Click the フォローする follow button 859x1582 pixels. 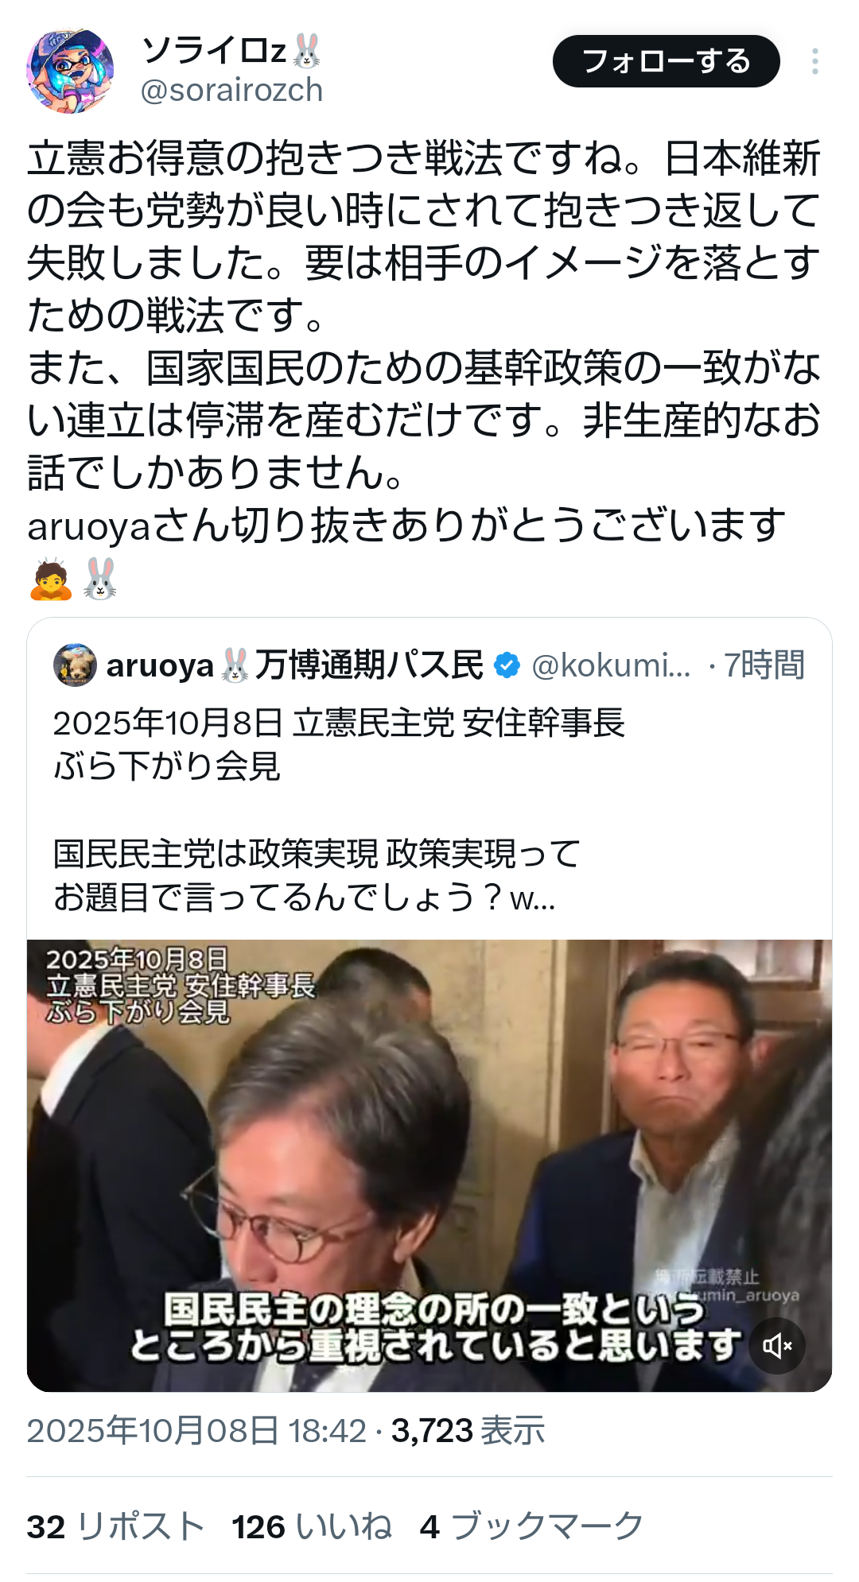[x=667, y=61]
